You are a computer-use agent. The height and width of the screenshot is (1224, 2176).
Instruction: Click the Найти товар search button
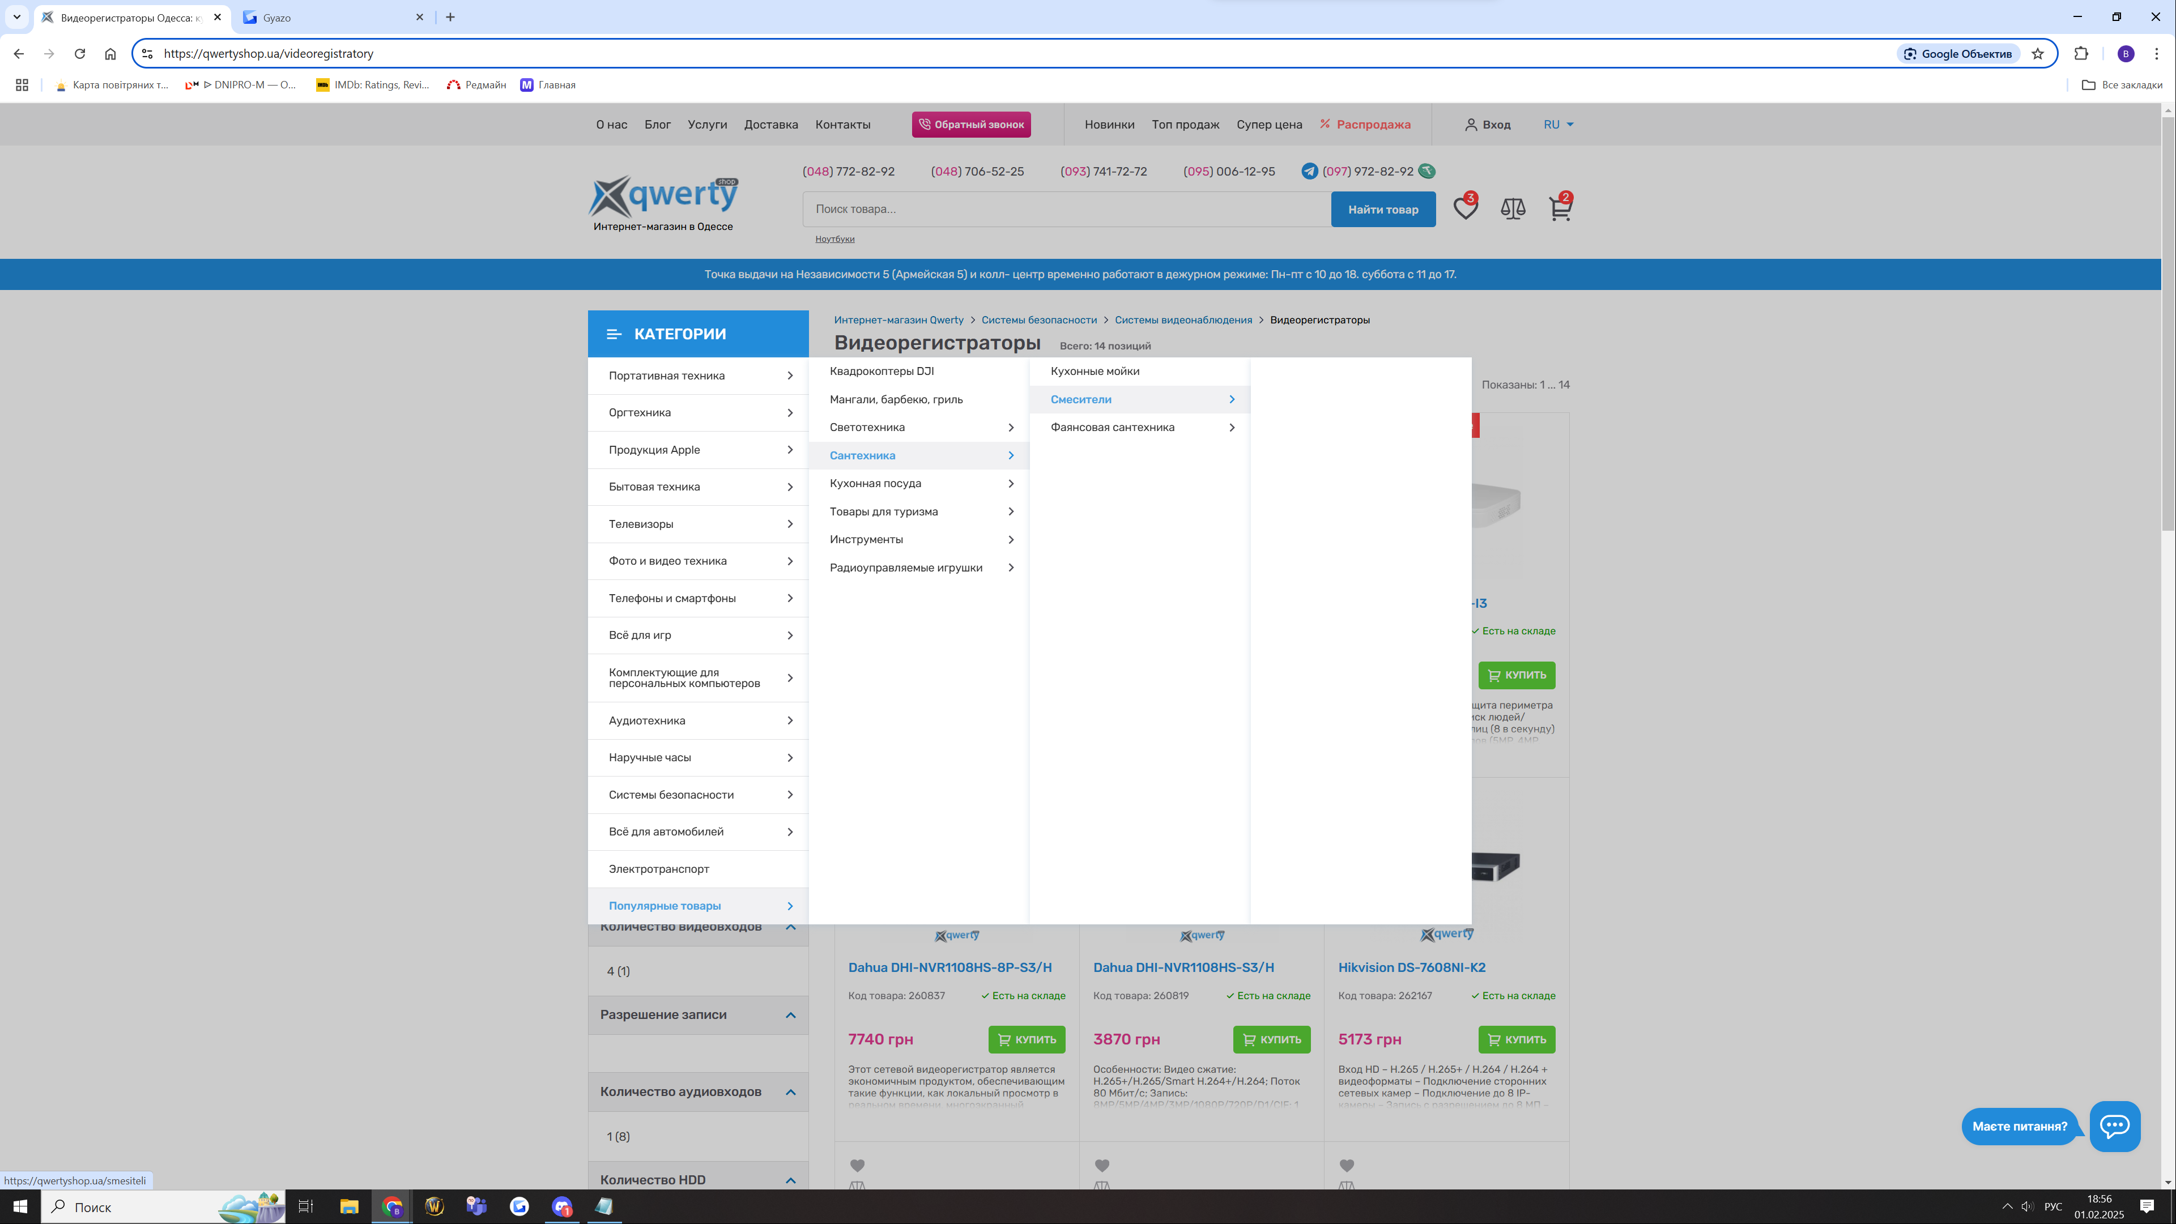coord(1383,210)
